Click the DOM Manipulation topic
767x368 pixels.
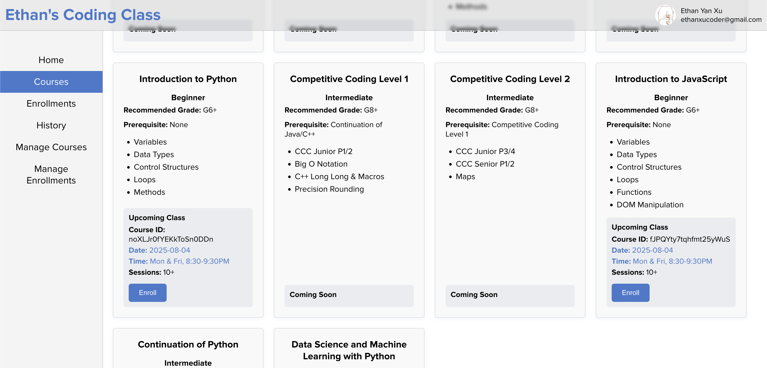coord(650,205)
